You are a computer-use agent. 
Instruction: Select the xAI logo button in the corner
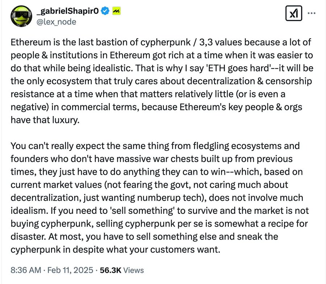point(294,13)
